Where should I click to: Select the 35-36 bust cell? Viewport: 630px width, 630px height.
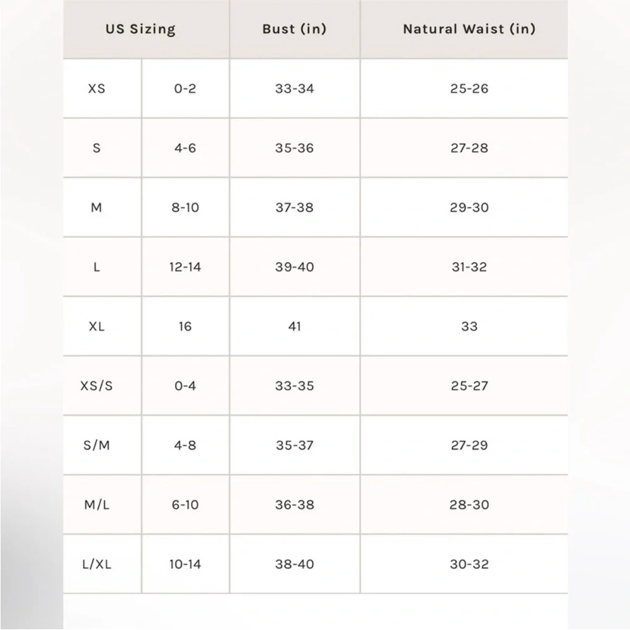[294, 148]
